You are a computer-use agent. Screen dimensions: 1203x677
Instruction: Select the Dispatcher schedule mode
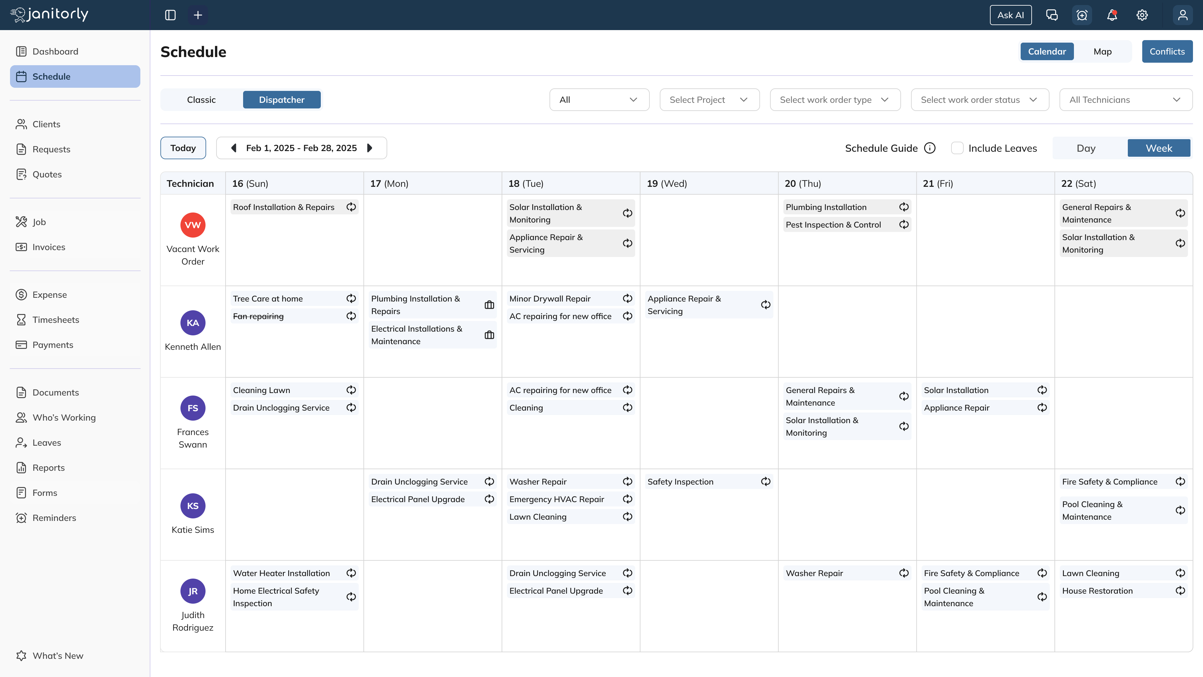[x=282, y=100]
